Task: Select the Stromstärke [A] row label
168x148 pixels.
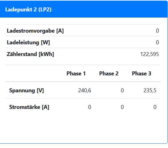Action: (29, 107)
